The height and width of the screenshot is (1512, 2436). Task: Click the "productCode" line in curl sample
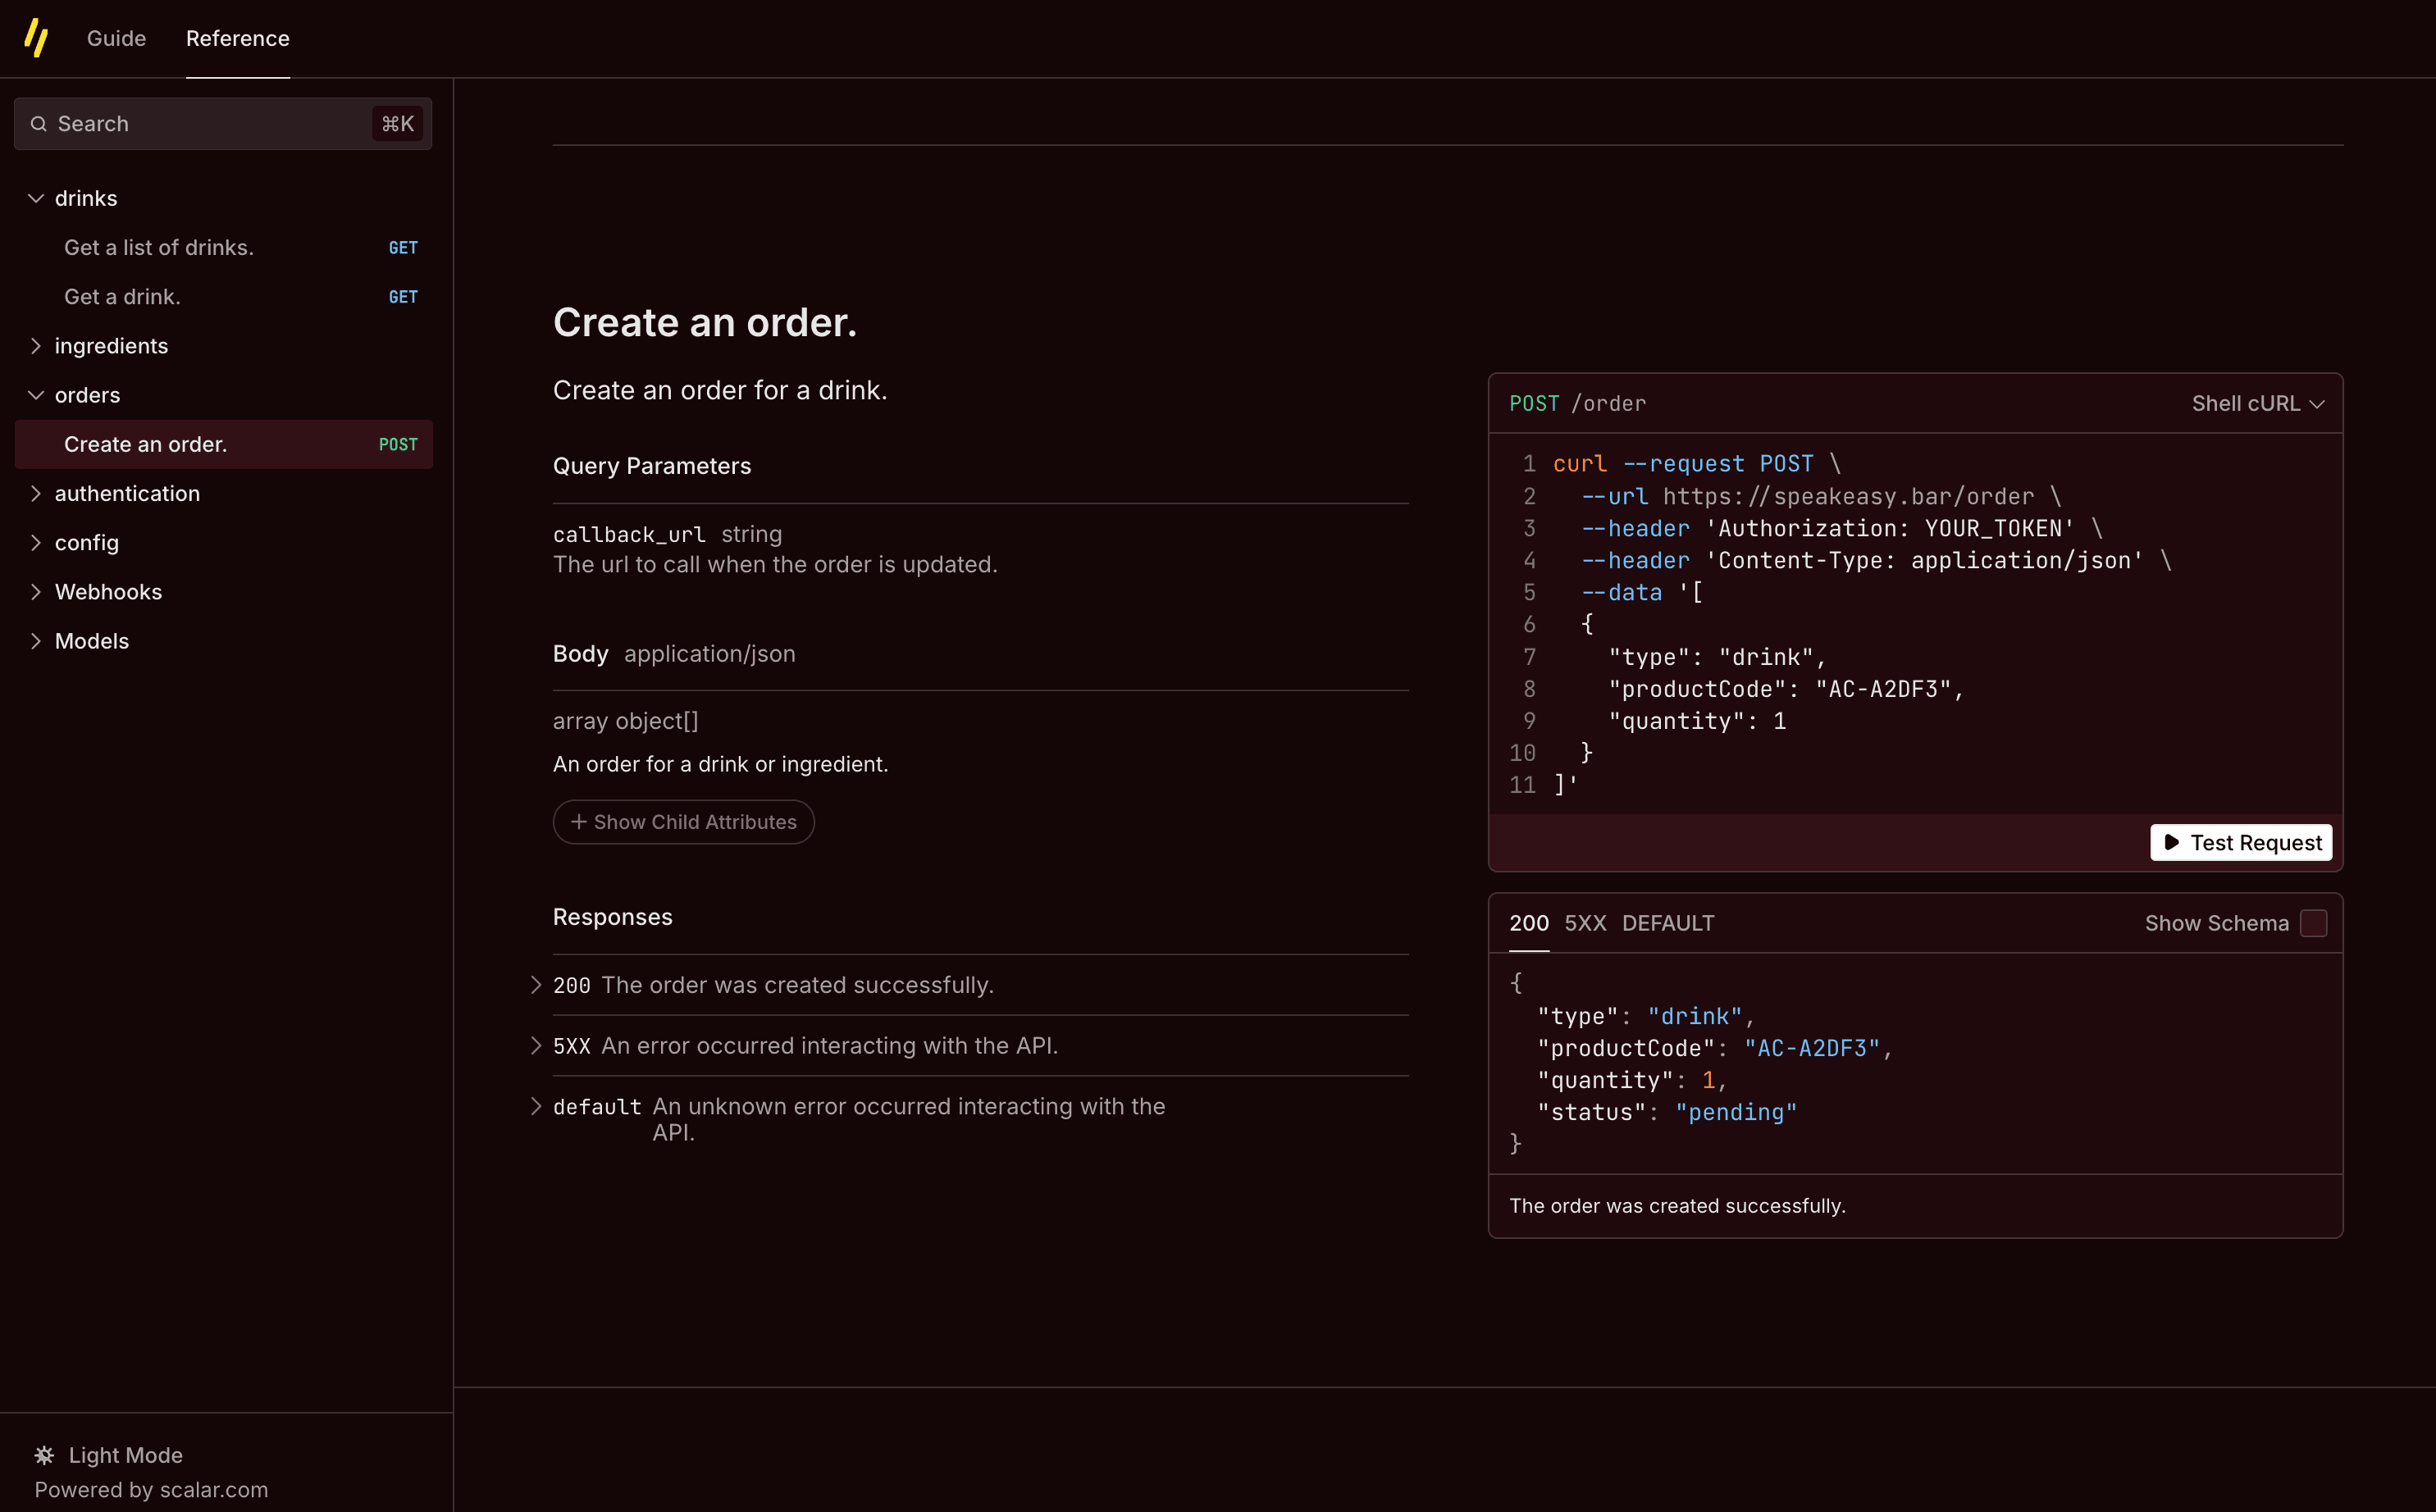pyautogui.click(x=1786, y=689)
